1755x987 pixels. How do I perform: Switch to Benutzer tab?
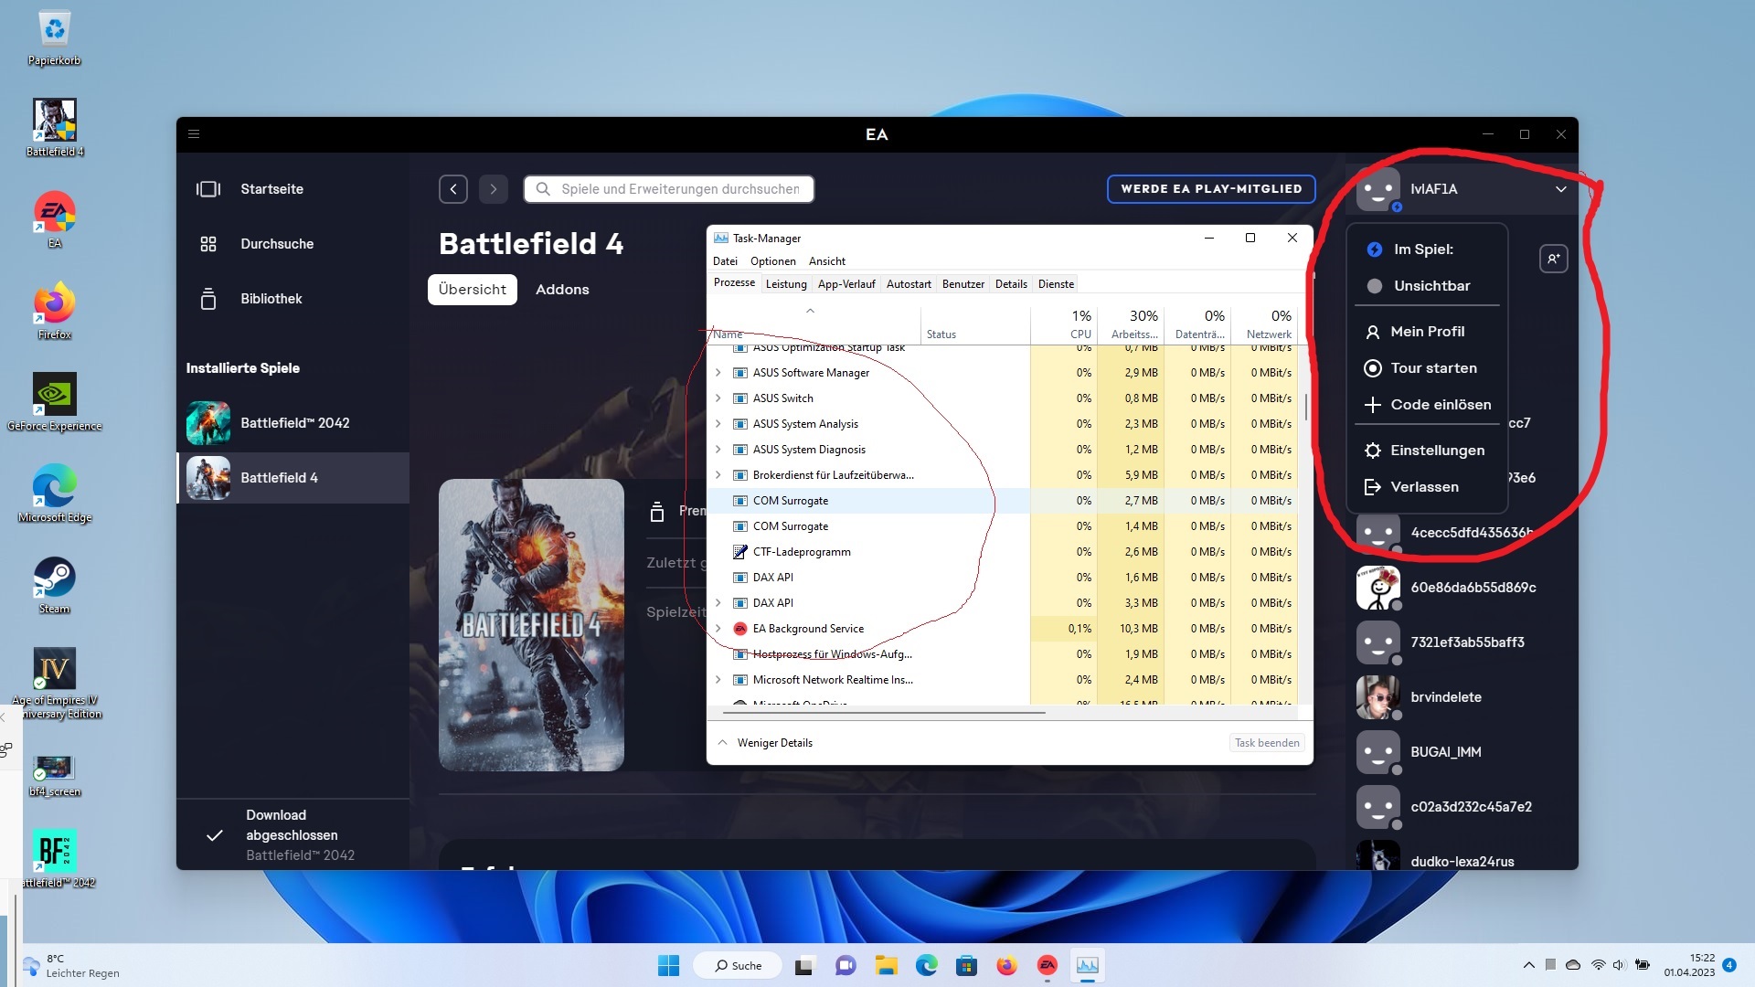[x=963, y=284]
